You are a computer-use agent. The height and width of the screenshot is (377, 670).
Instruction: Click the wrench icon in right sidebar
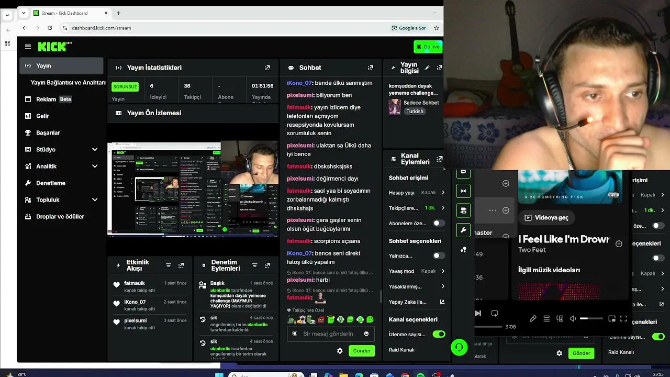(463, 230)
